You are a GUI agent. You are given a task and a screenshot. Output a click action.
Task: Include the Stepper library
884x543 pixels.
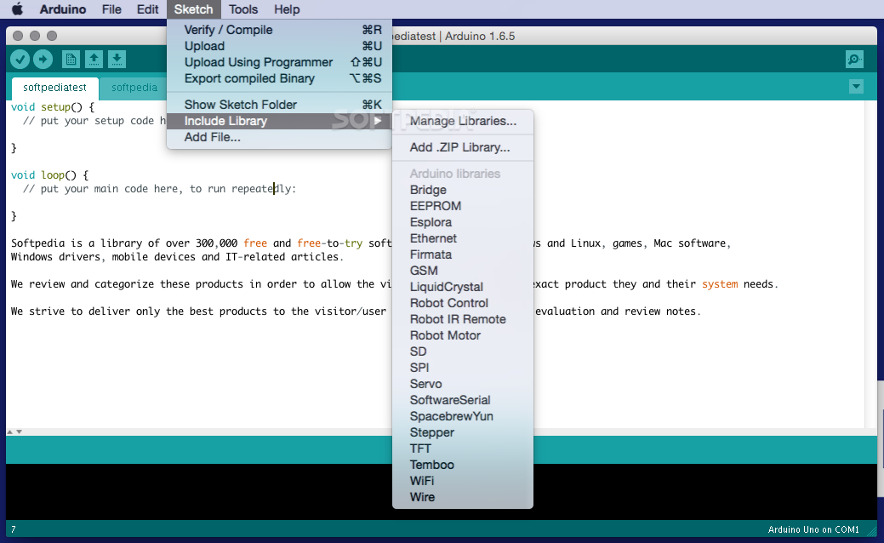click(462, 432)
